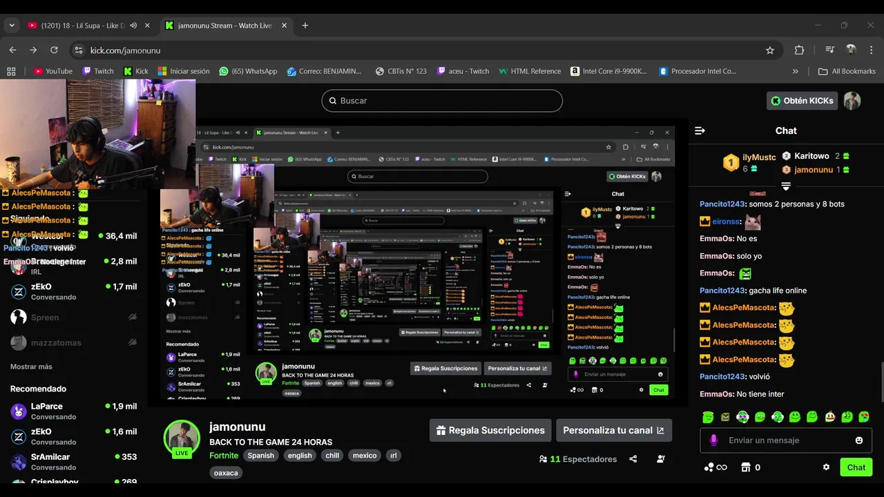Open the emoji picker in message box
884x497 pixels.
click(x=859, y=440)
